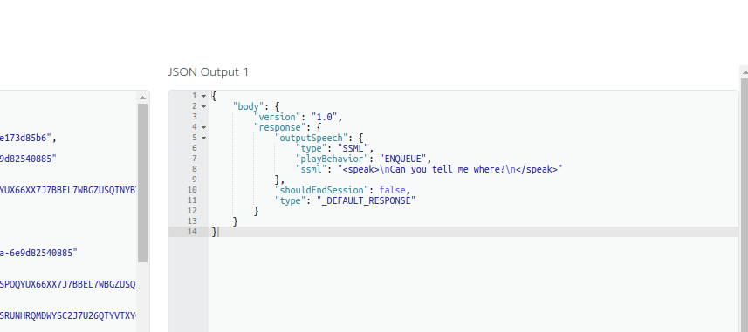Screen dimensions: 748x332
Task: Click the "response" key on line 4
Action: click(x=280, y=127)
